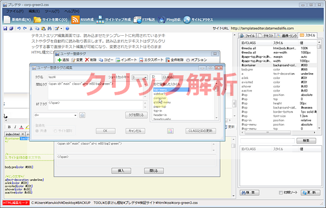Viewport: 326px width, 208px height.
Task: Click the Ping送信 icon
Action: tap(161, 19)
